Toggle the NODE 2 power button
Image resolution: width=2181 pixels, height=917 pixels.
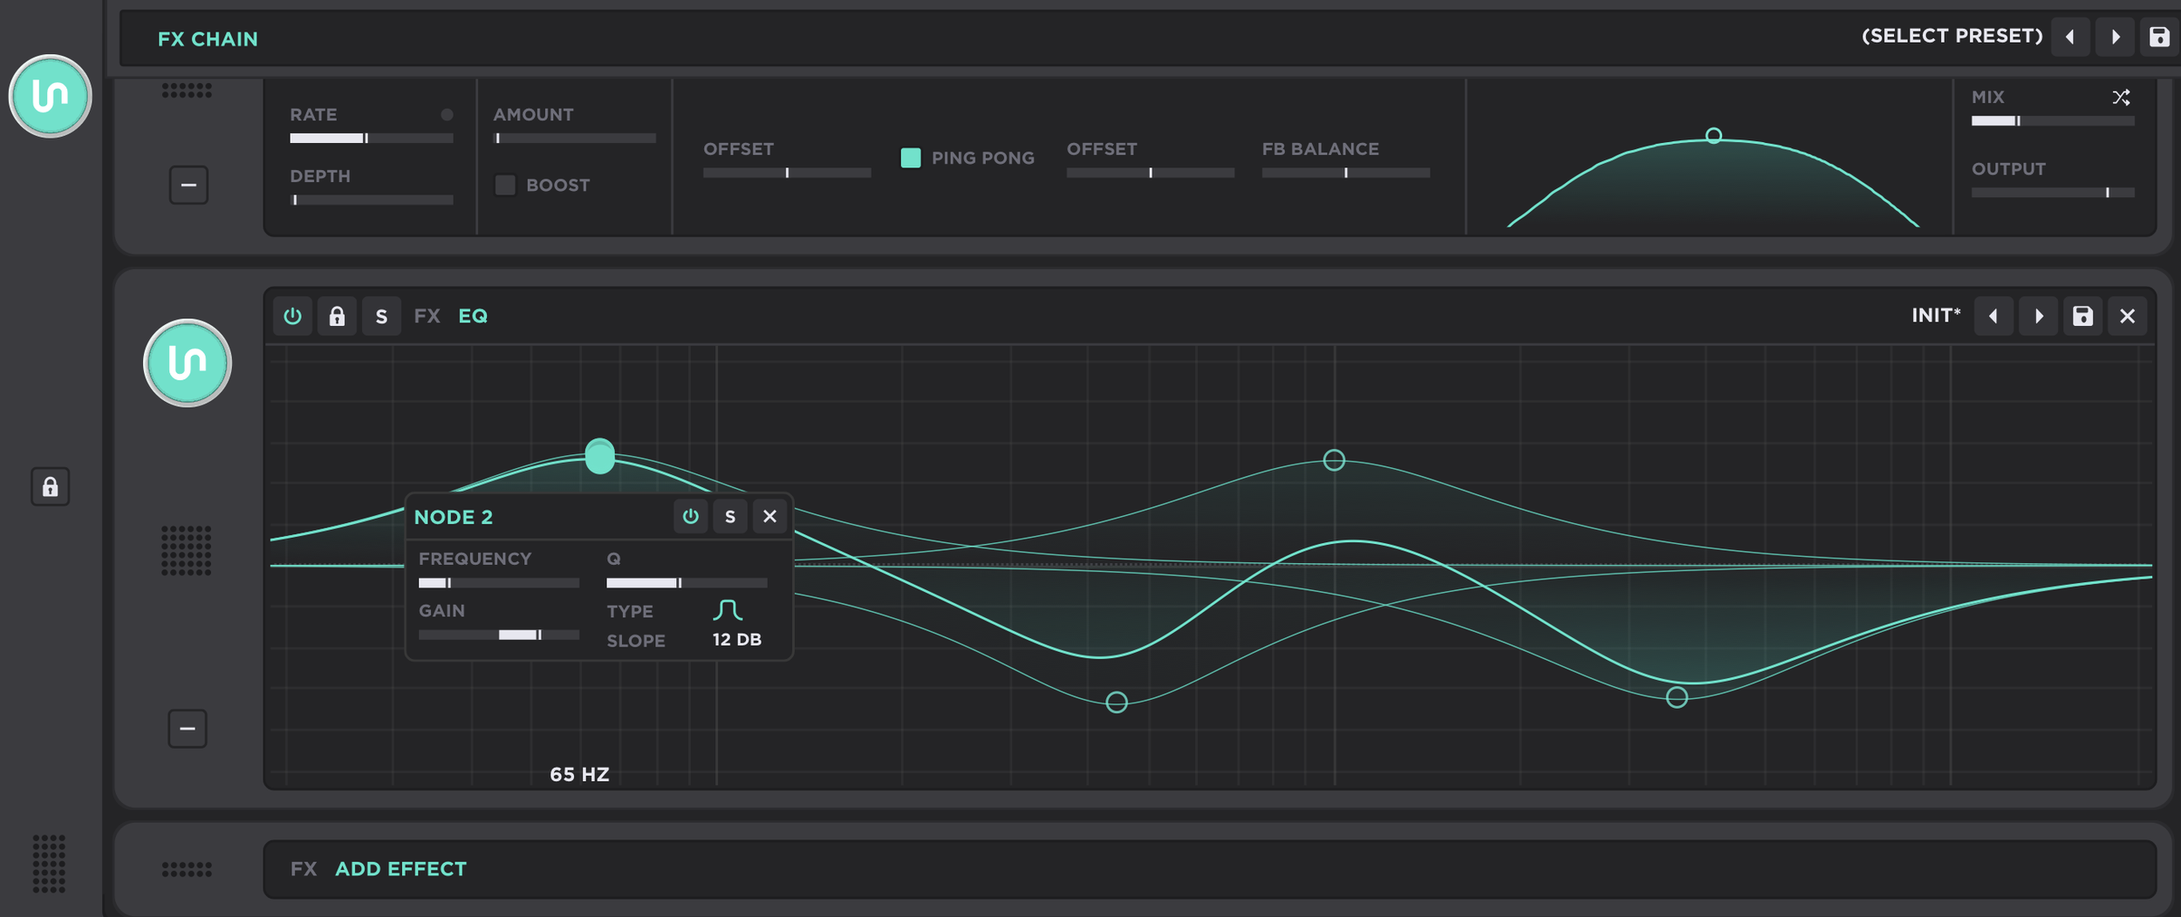point(691,516)
